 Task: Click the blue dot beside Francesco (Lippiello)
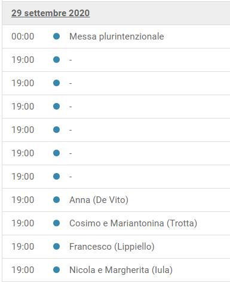(x=57, y=247)
